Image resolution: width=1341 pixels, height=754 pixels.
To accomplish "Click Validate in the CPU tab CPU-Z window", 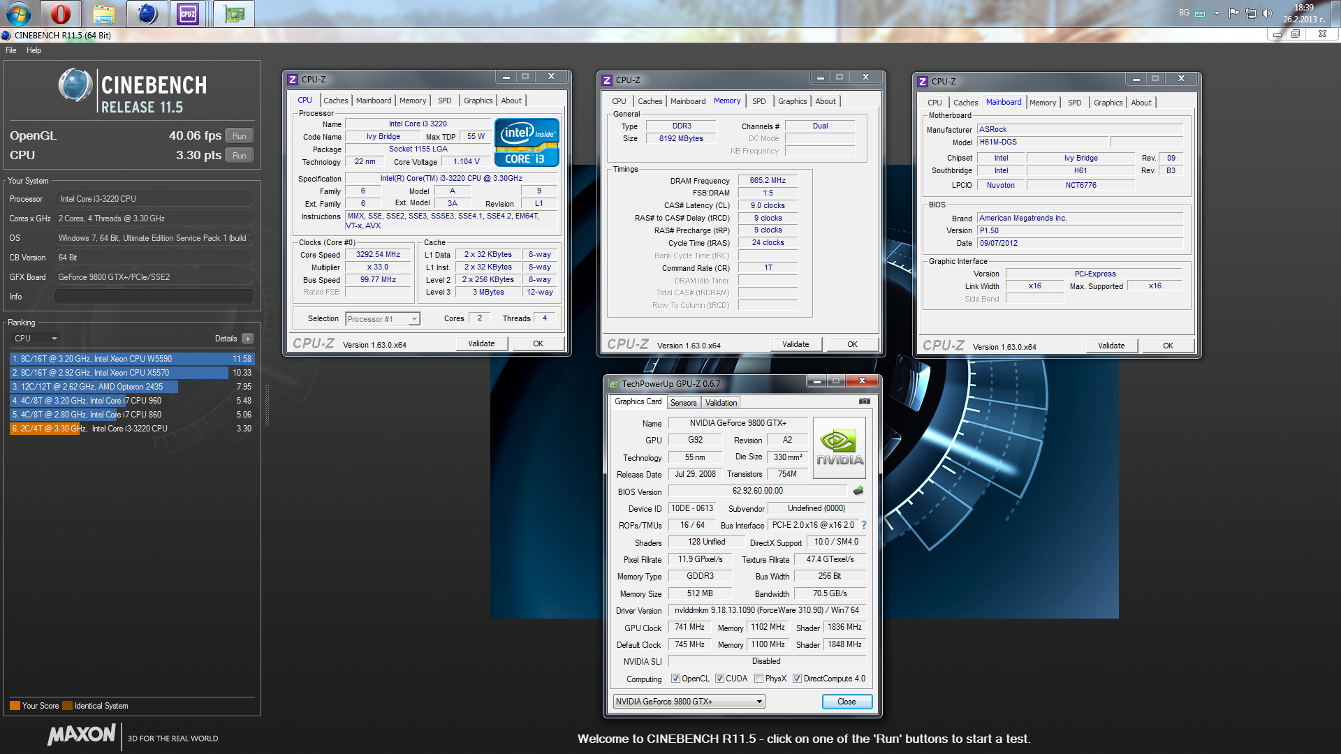I will click(481, 343).
